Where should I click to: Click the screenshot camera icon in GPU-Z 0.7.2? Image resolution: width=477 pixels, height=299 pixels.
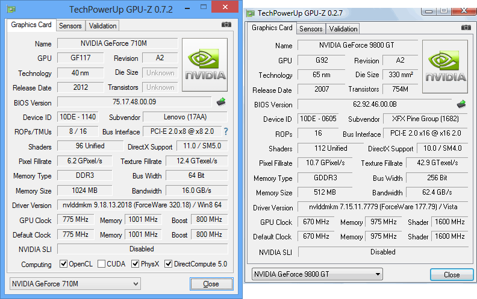pyautogui.click(x=226, y=24)
